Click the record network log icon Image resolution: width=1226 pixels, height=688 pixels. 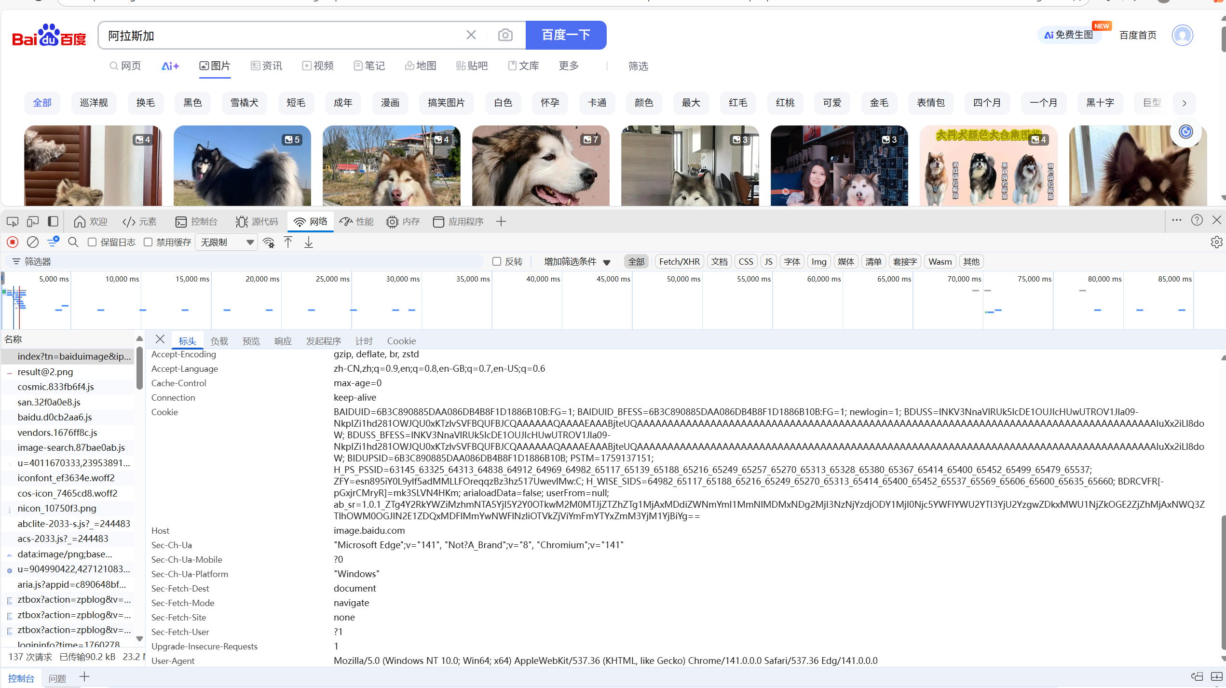tap(13, 242)
